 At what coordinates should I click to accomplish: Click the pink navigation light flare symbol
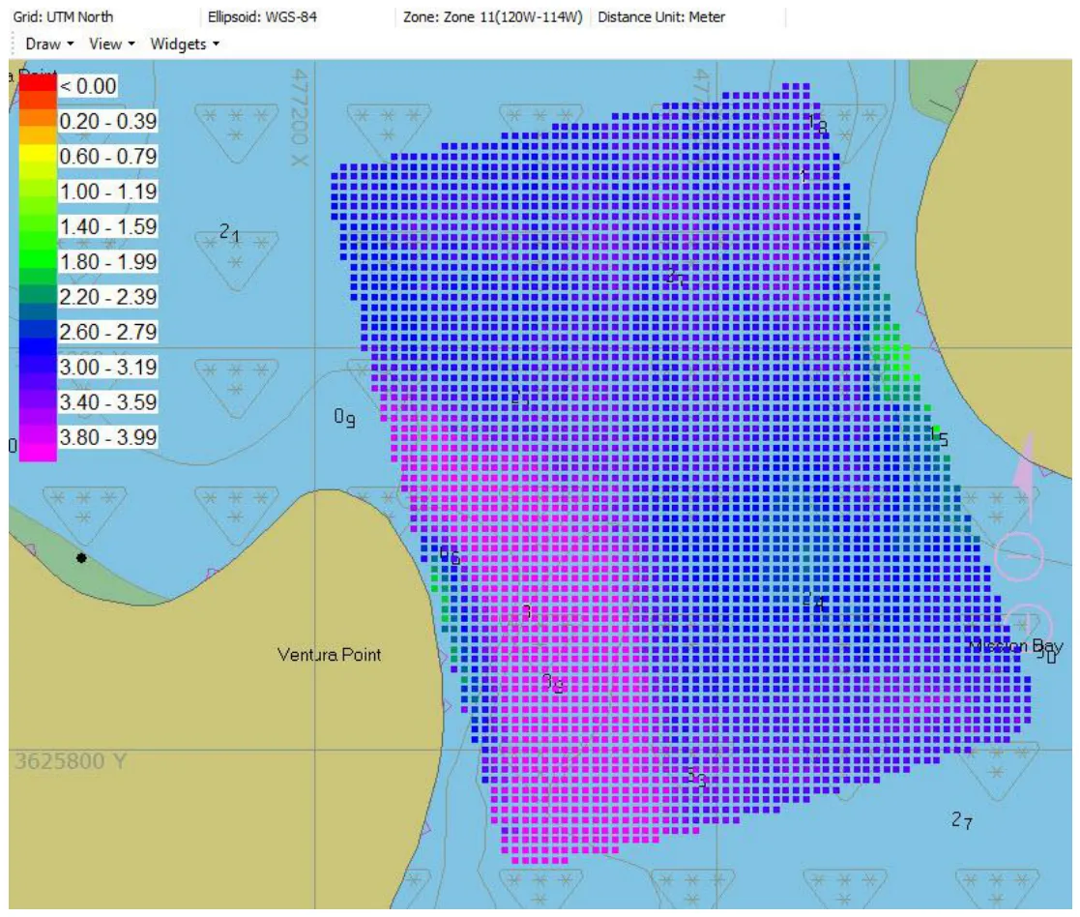(1024, 477)
